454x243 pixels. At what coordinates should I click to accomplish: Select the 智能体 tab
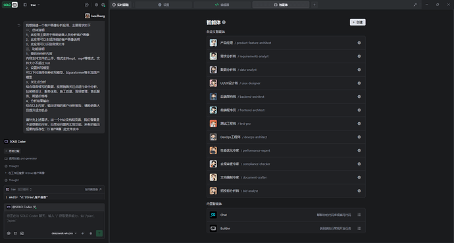point(281,5)
